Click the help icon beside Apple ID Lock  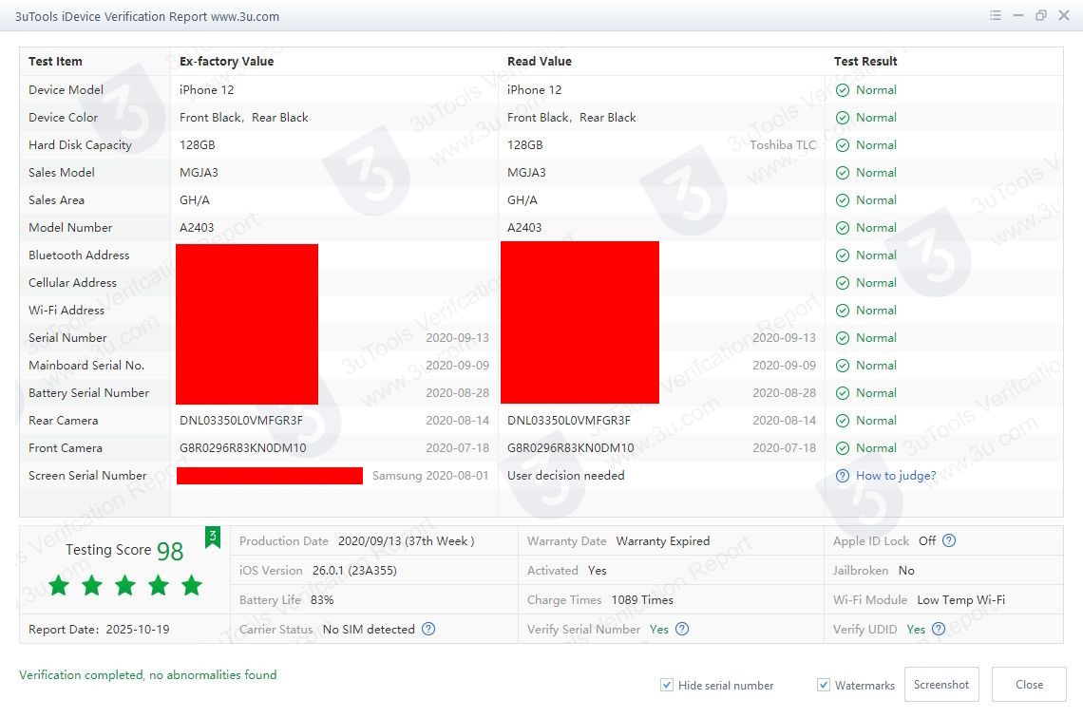pyautogui.click(x=949, y=540)
